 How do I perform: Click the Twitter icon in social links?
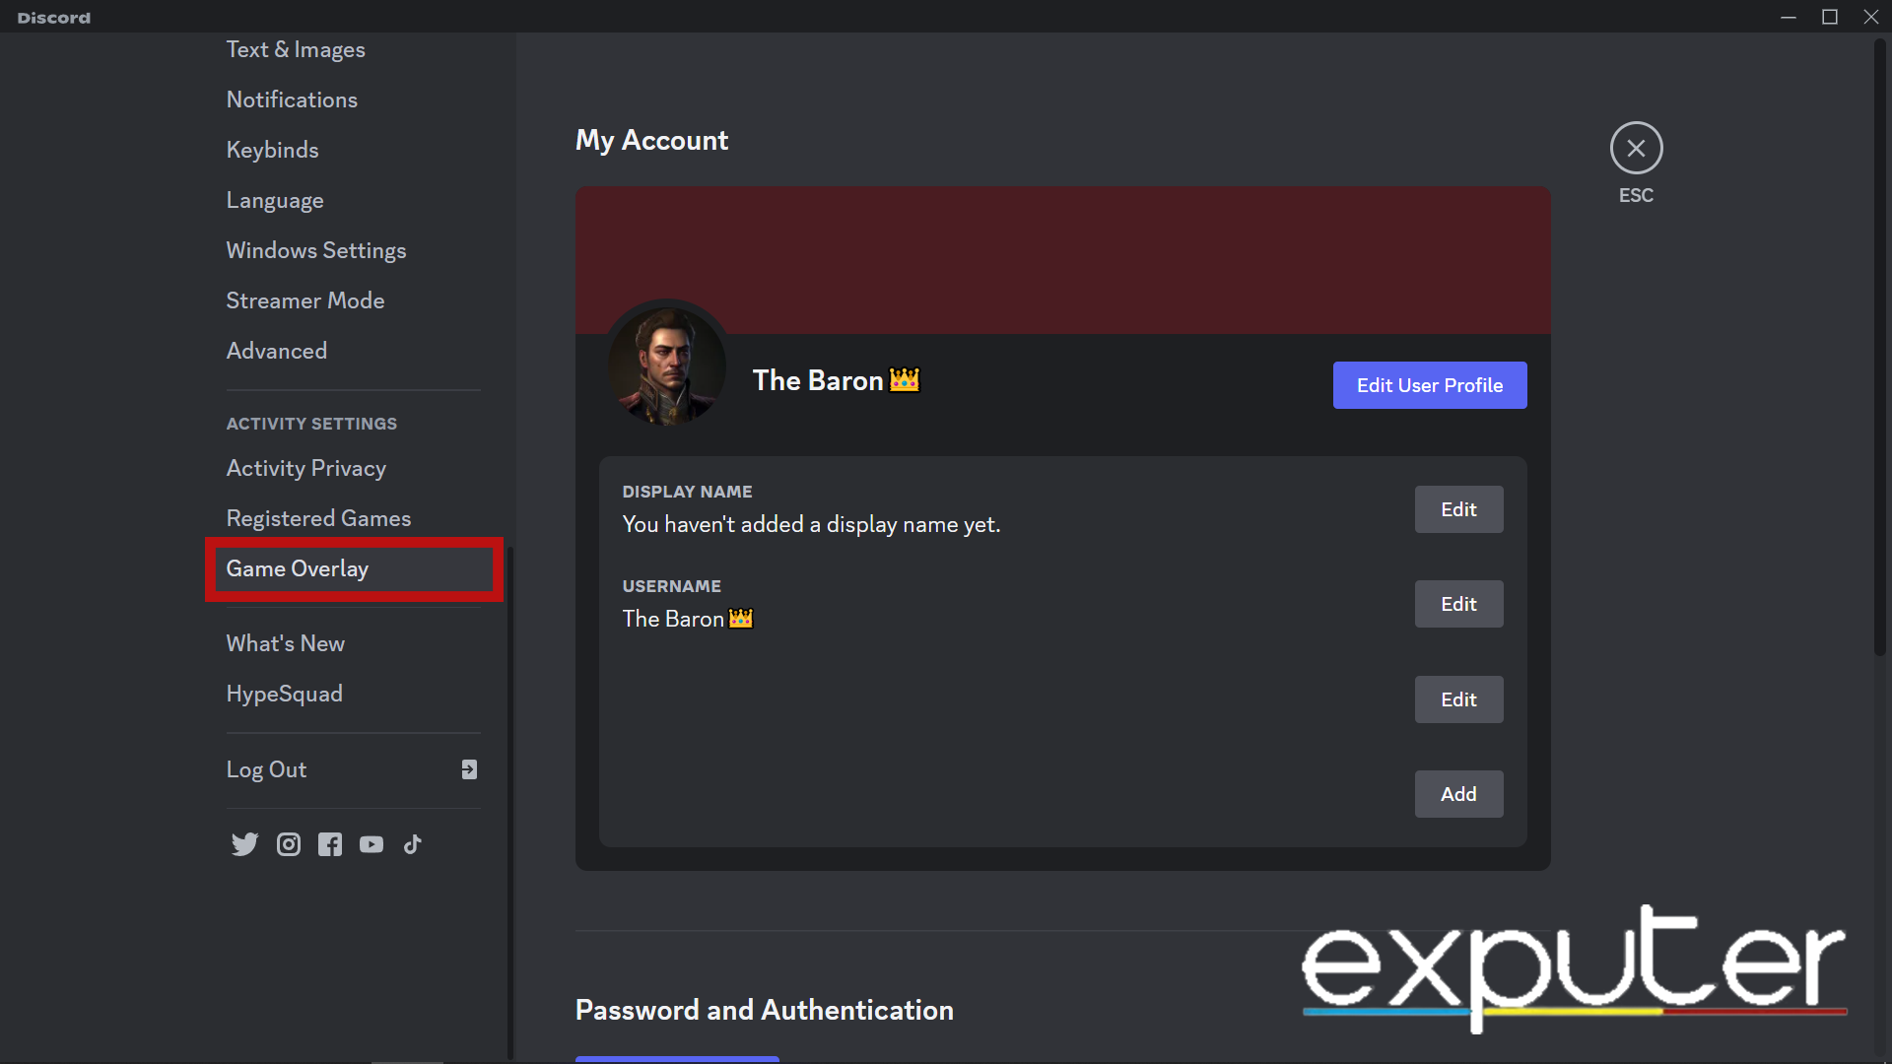click(x=244, y=843)
